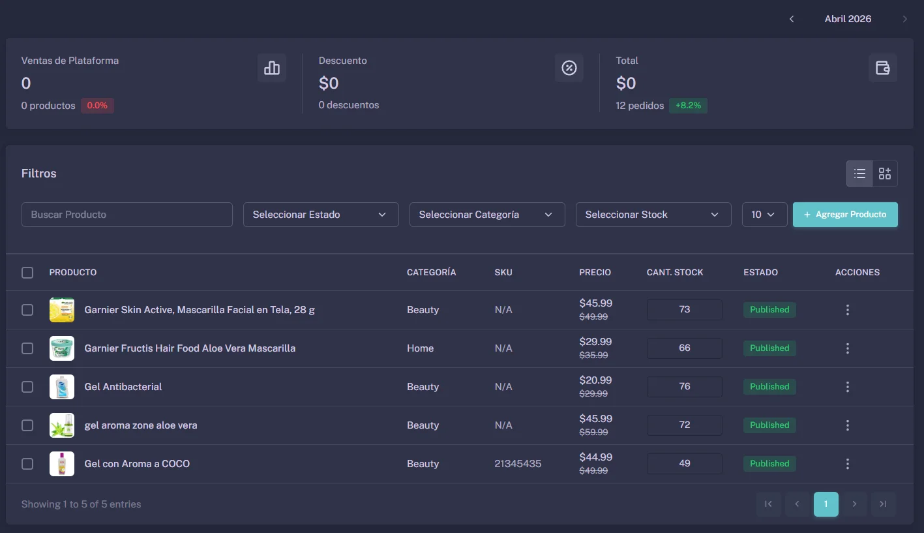Open the Gel Antibacterial product name
This screenshot has width=924, height=533.
point(123,387)
